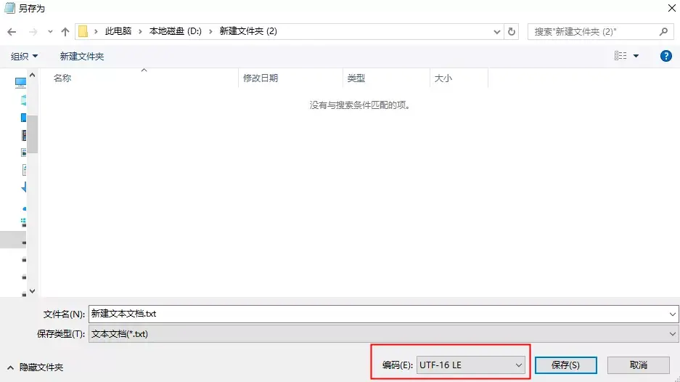Expand chevron between 本地磁盘 (D:) and 新建文件夹 (2)
Image resolution: width=680 pixels, height=382 pixels.
pyautogui.click(x=210, y=31)
